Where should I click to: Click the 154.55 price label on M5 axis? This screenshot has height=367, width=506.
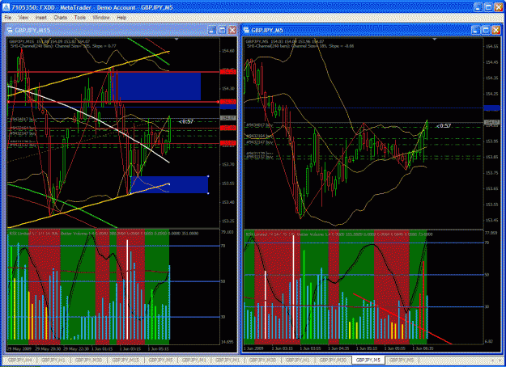(x=491, y=46)
